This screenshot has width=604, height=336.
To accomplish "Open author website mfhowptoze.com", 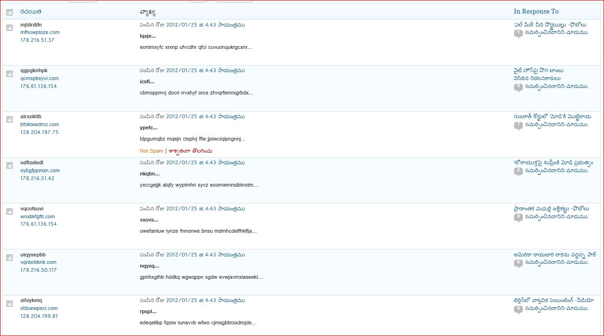I will point(40,32).
